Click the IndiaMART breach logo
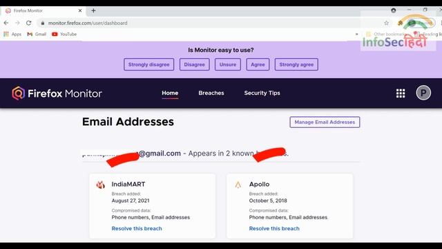Image resolution: width=442 pixels, height=249 pixels. tap(101, 185)
